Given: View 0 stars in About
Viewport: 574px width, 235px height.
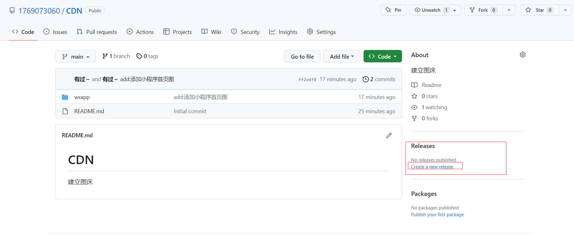Looking at the screenshot, I should click(429, 96).
